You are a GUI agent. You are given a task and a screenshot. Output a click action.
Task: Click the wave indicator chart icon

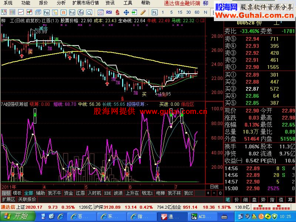tap(101, 12)
